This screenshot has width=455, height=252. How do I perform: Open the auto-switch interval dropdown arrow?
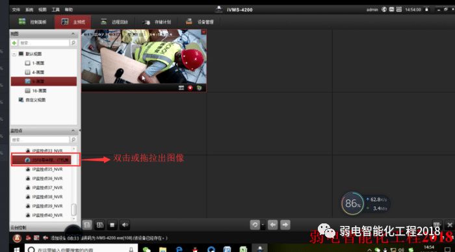[x=263, y=225]
